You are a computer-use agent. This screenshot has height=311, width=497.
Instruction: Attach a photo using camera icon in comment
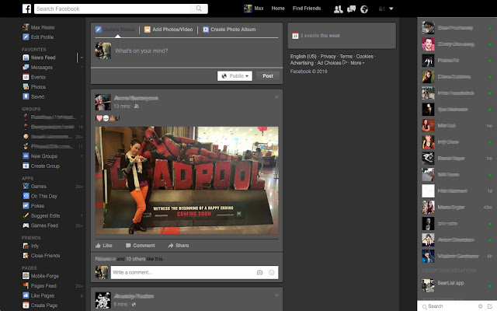coord(259,272)
